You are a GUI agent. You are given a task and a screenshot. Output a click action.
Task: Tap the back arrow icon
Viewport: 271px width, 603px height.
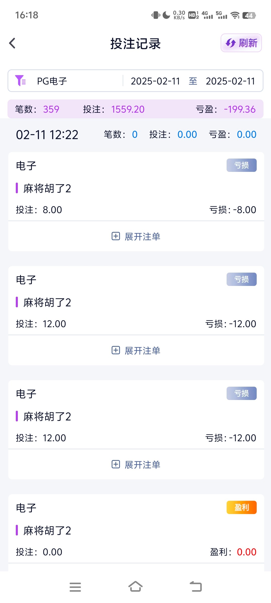[12, 43]
